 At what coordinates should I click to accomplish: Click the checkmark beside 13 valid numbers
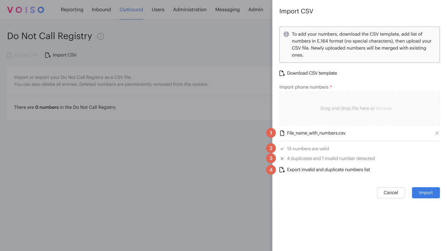(282, 149)
